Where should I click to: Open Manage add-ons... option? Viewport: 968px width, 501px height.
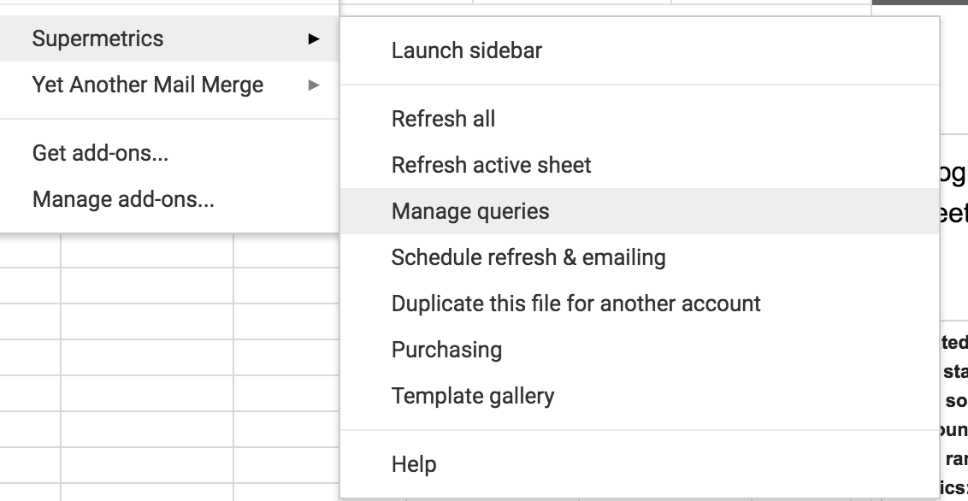point(123,200)
